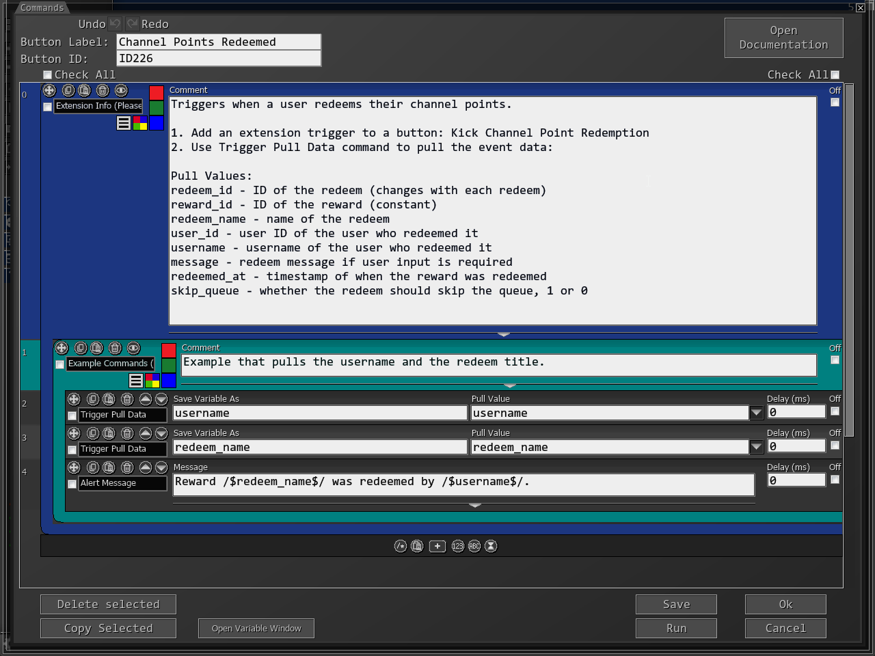Select the Alert Message row checkbox
Screen dimensions: 875x656
pyautogui.click(x=72, y=484)
